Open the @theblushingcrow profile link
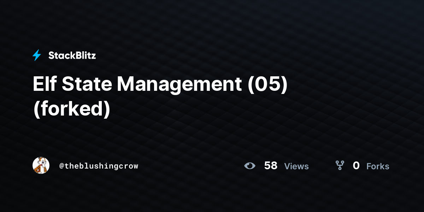The width and height of the screenshot is (424, 212). point(99,166)
